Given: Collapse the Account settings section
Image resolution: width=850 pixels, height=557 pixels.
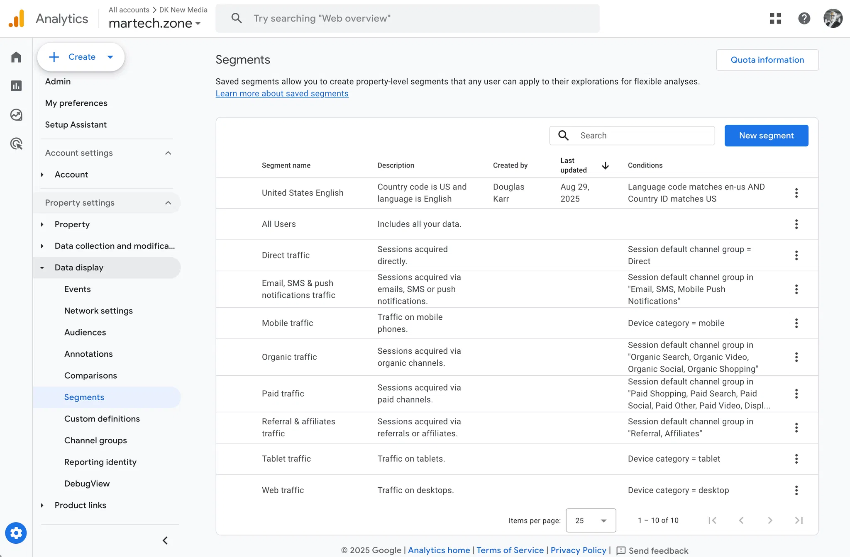Looking at the screenshot, I should [x=168, y=153].
